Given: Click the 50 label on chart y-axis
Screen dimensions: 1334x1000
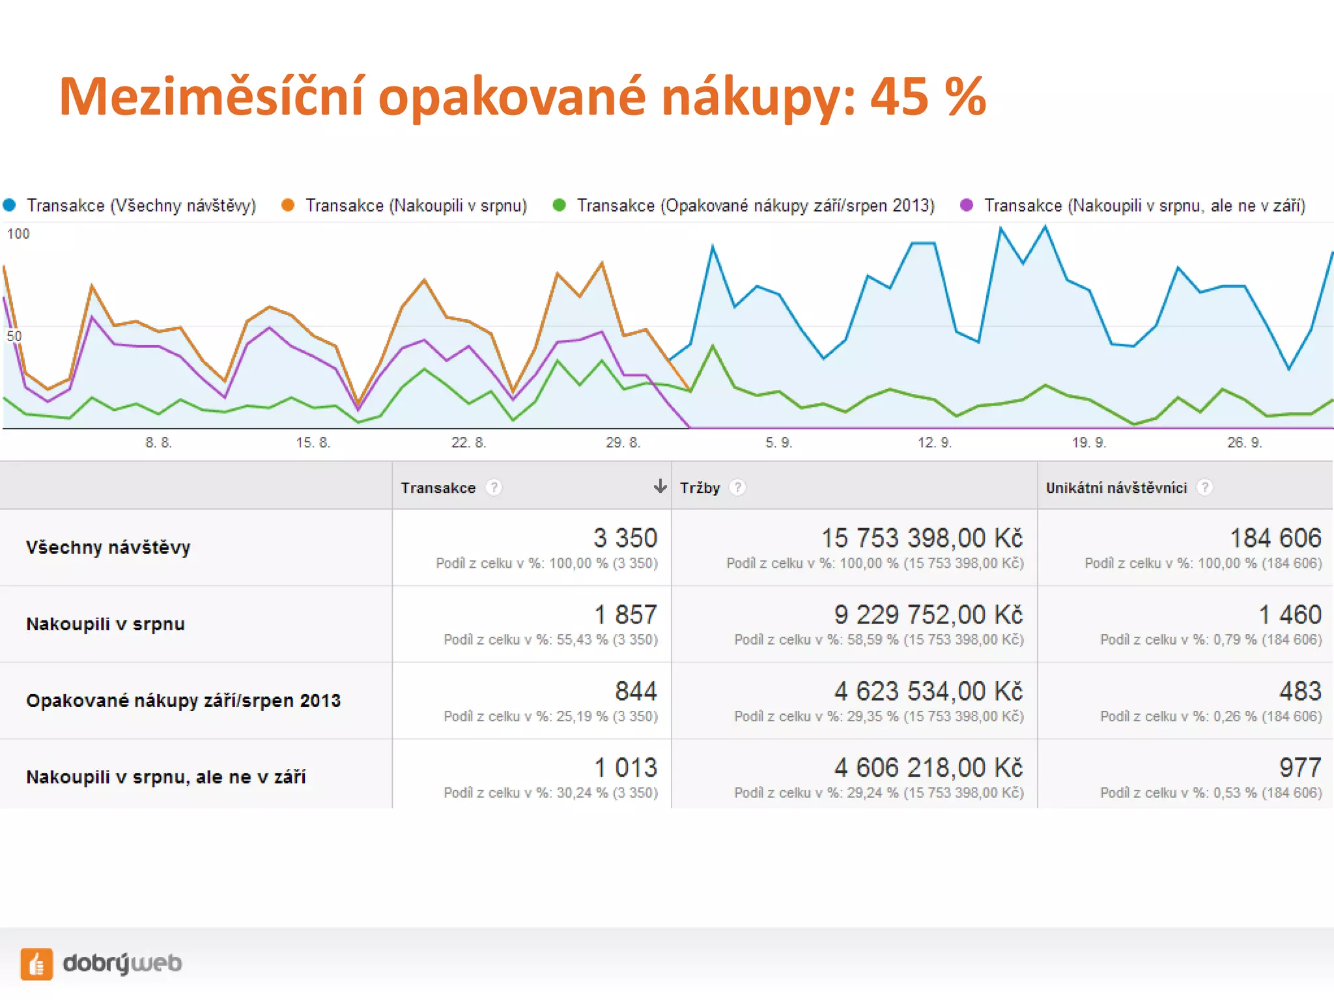Looking at the screenshot, I should (x=14, y=336).
